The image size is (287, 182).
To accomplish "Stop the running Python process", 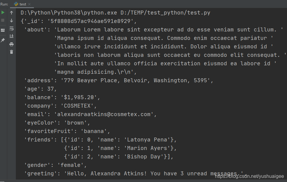I will 3,20.
